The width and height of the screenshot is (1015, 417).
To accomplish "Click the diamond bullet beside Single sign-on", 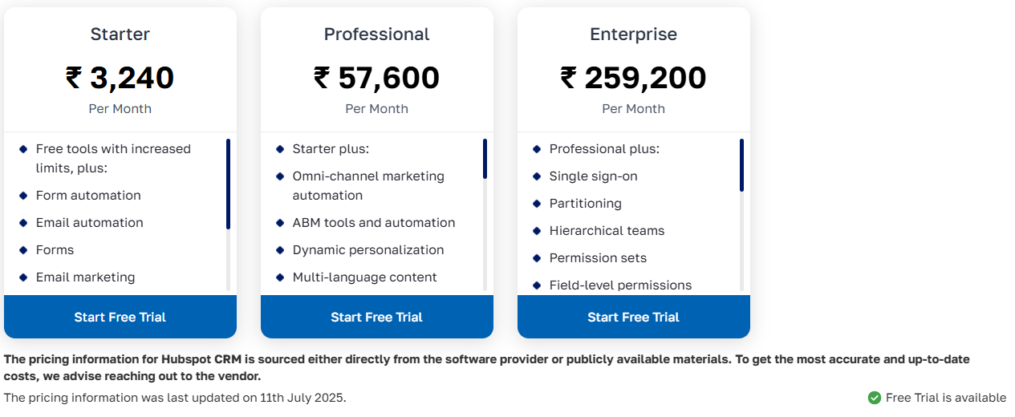I will (537, 176).
